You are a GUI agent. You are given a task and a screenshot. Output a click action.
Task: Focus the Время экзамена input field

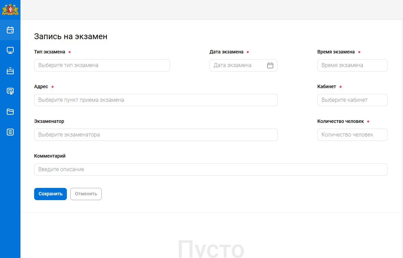tap(352, 65)
